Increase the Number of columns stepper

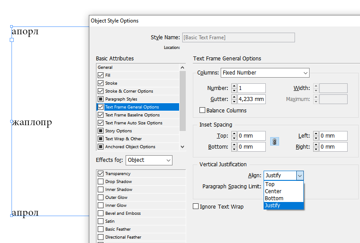[234, 86]
